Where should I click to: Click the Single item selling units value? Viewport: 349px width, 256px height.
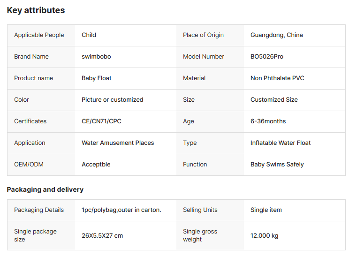coord(266,210)
